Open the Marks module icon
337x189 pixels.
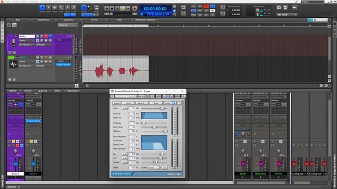96,8
